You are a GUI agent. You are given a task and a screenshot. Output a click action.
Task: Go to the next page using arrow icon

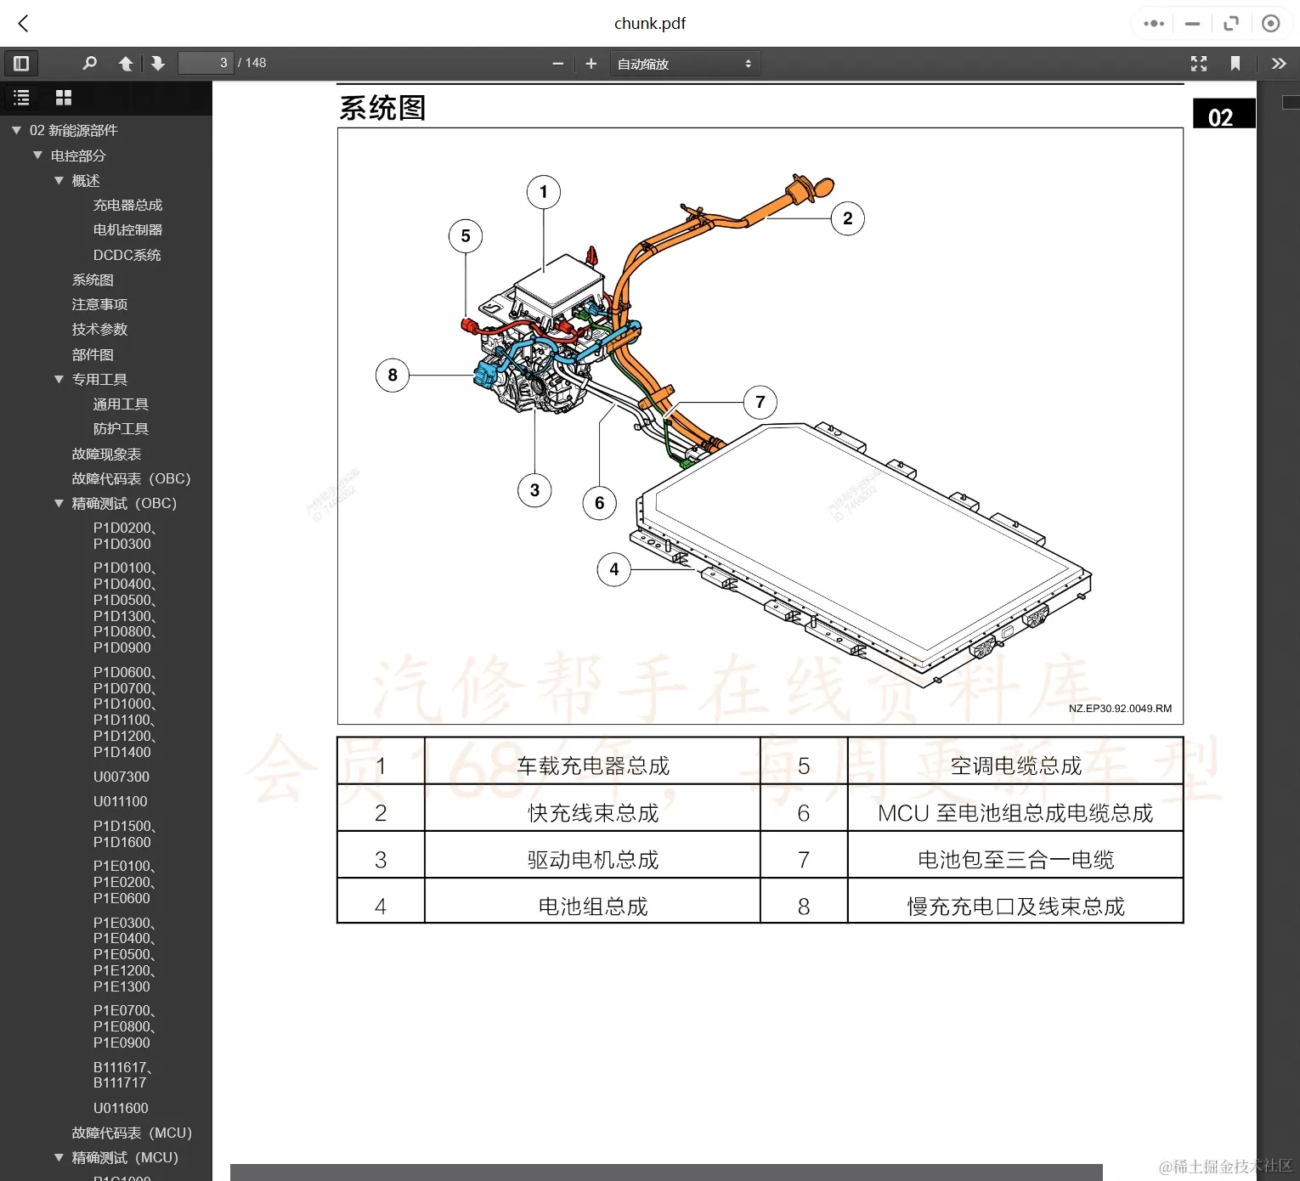[158, 63]
